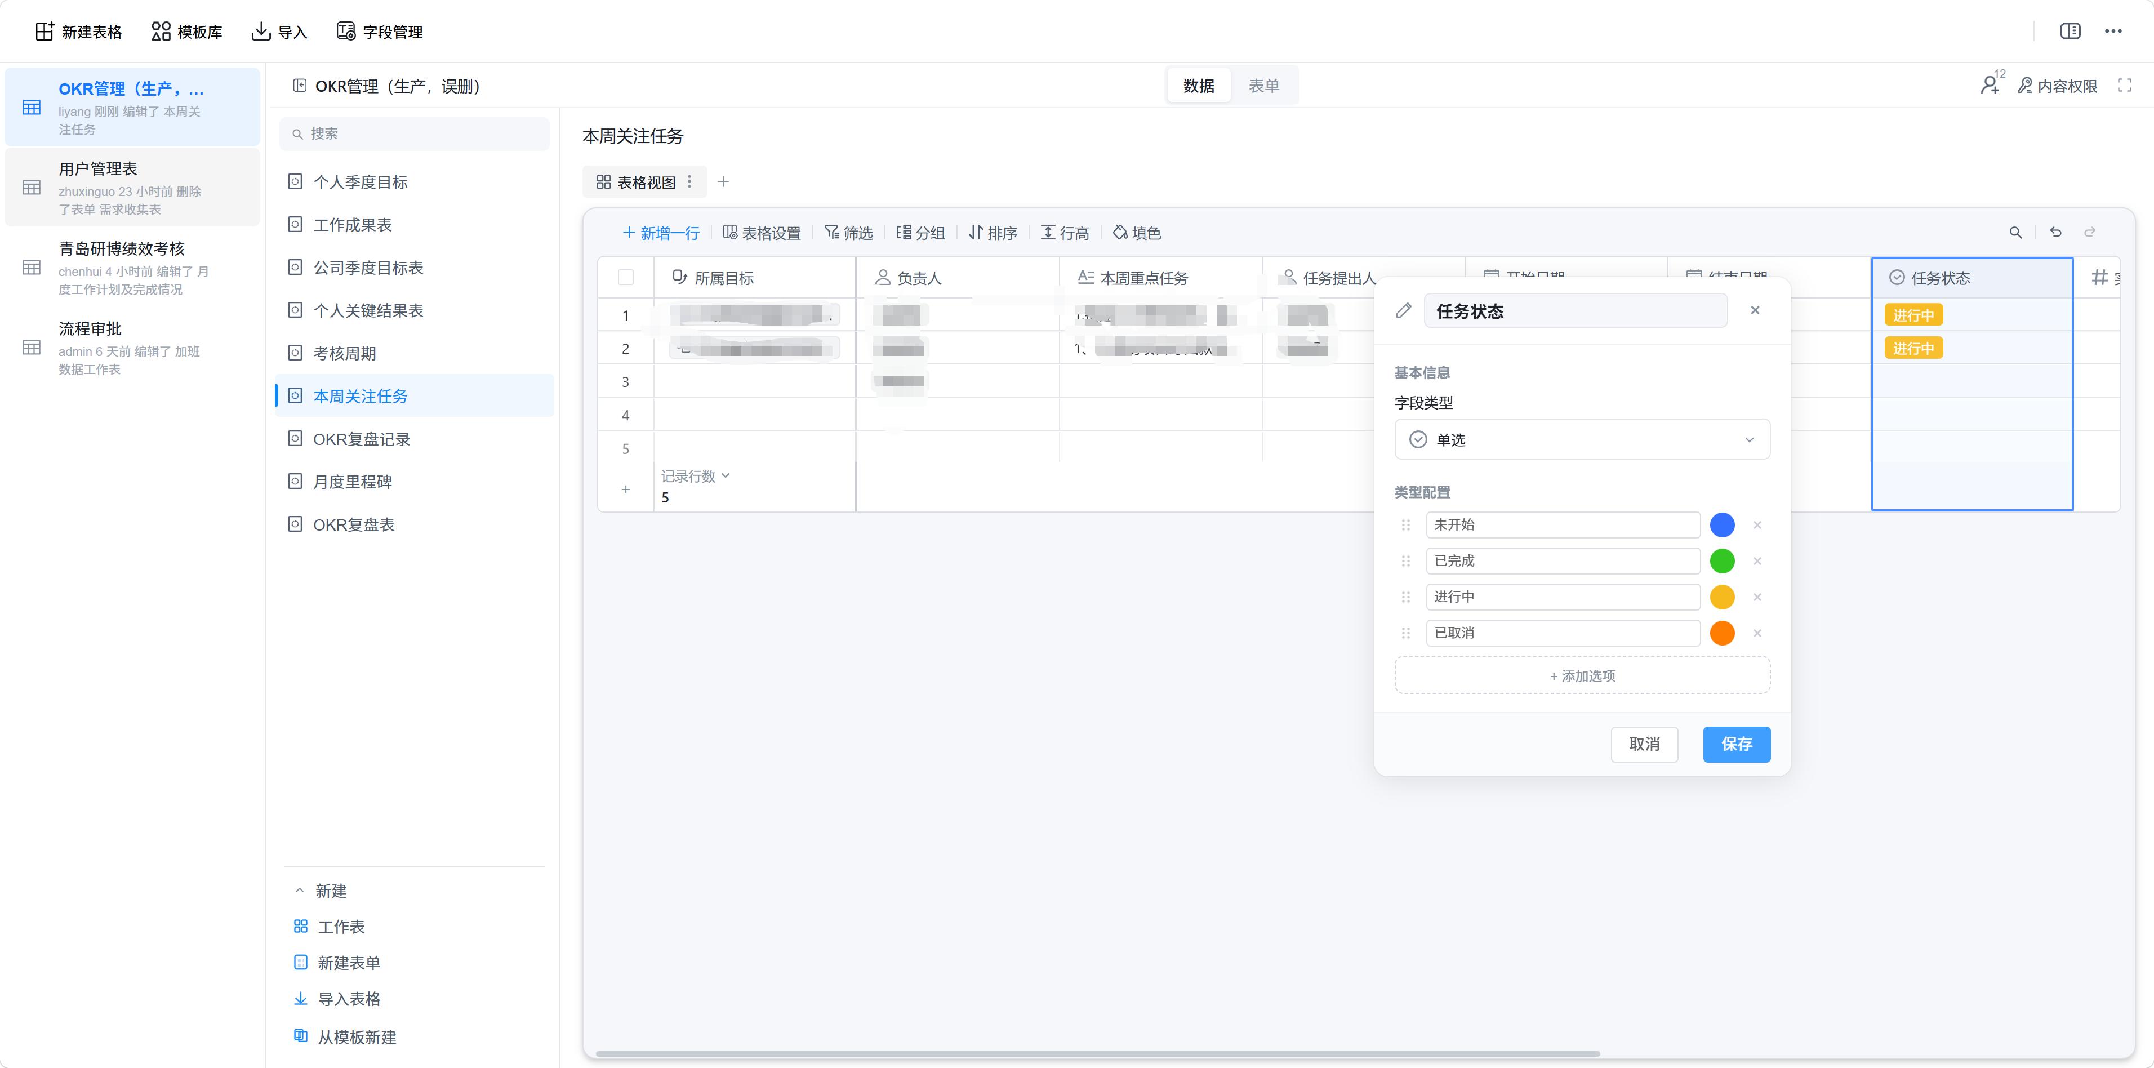Screen dimensions: 2154x1068
Task: Click the 搜索 sheet search field
Action: (x=415, y=134)
